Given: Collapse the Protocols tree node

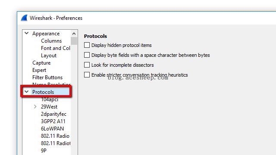Looking at the screenshot, I should [x=27, y=92].
